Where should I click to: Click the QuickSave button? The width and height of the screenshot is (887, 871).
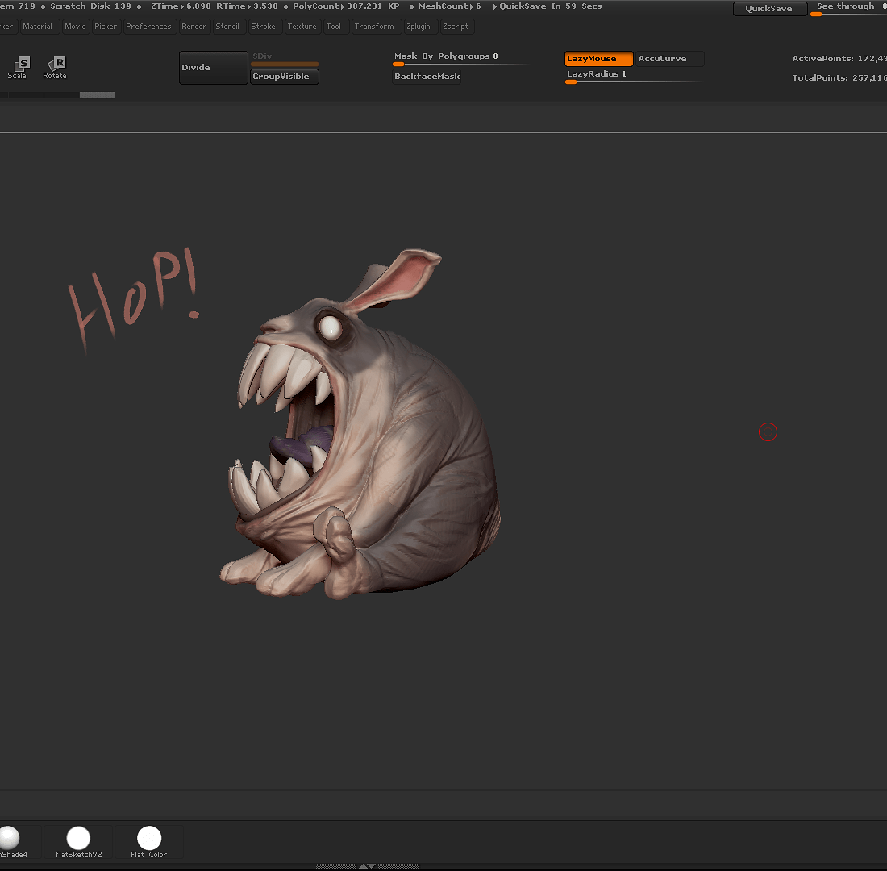(770, 9)
